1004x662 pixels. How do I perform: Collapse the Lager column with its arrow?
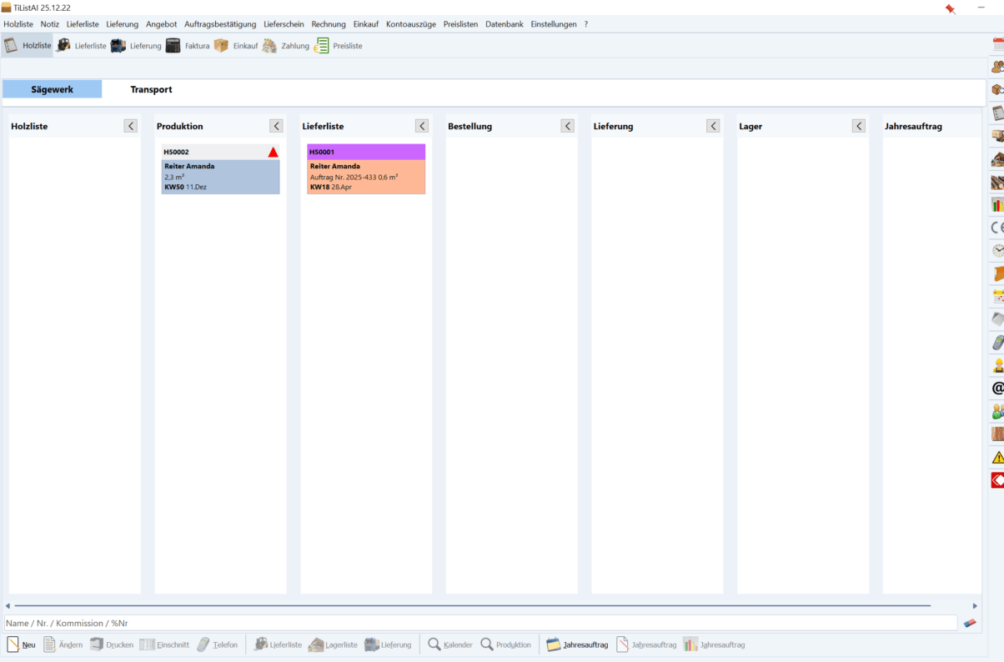point(859,126)
